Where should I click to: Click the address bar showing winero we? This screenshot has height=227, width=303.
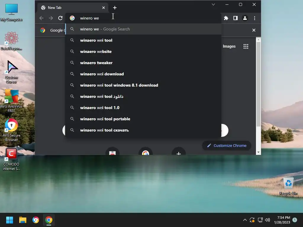click(x=143, y=18)
